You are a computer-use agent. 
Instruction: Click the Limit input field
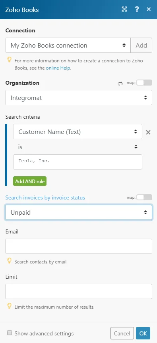[79, 291]
